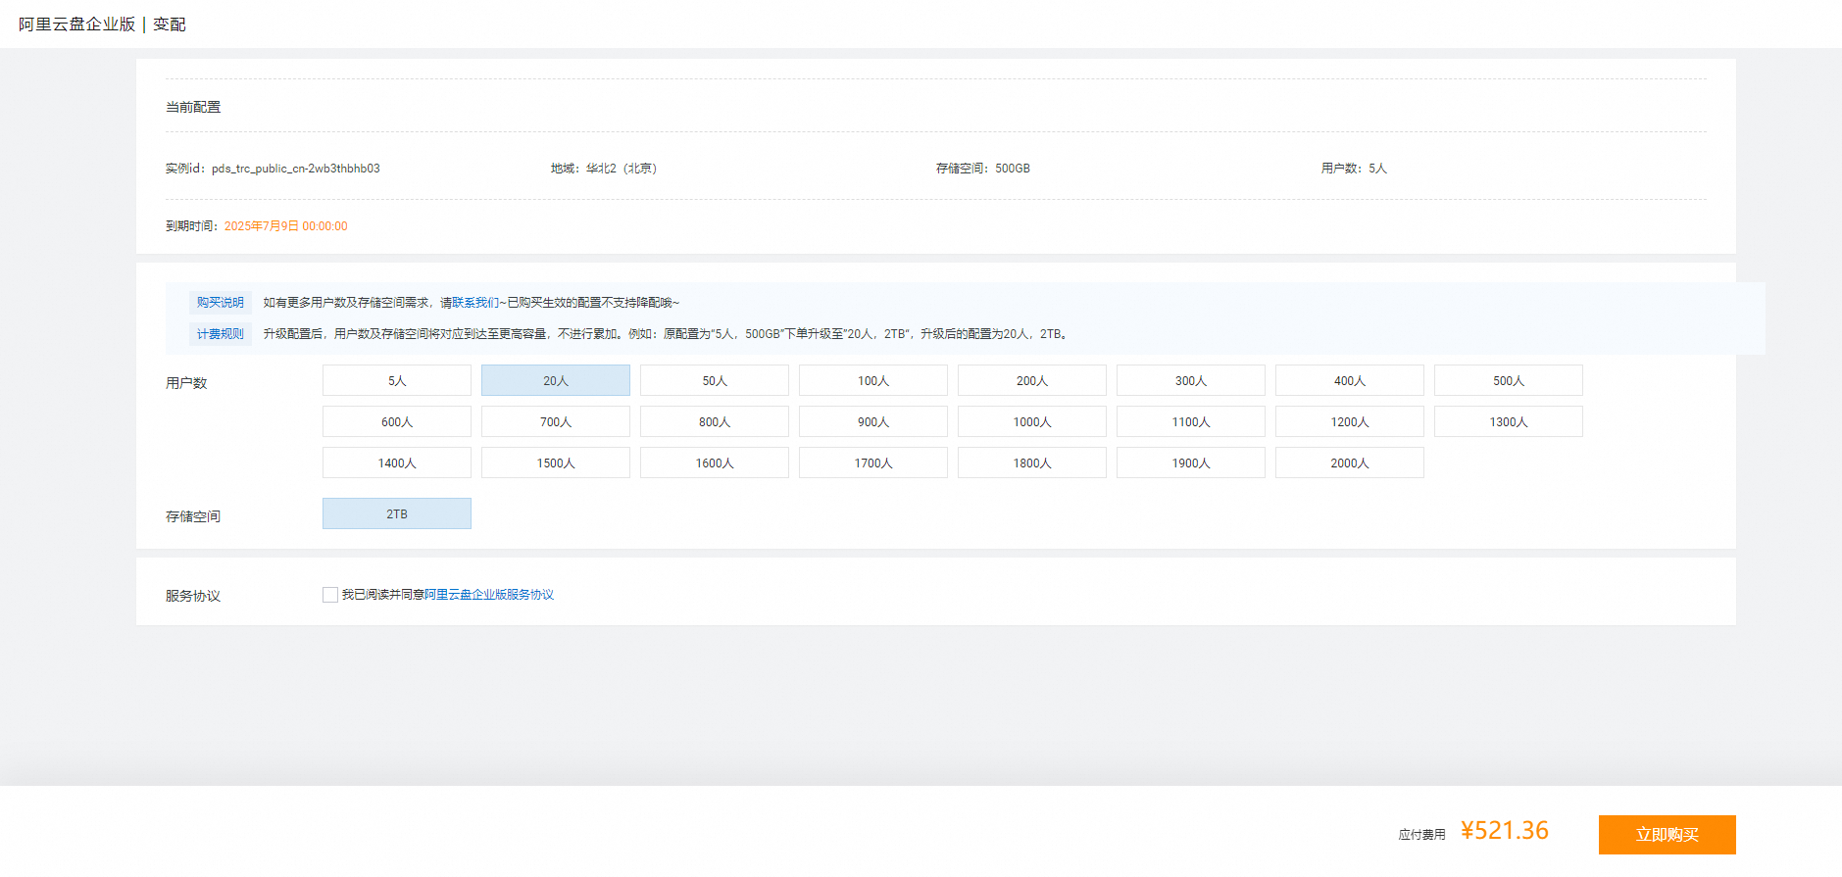The width and height of the screenshot is (1842, 877).
Task: Select 1300人 user count
Action: 1509,421
